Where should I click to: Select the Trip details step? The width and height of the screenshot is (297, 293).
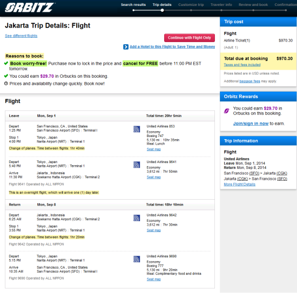[x=162, y=5]
